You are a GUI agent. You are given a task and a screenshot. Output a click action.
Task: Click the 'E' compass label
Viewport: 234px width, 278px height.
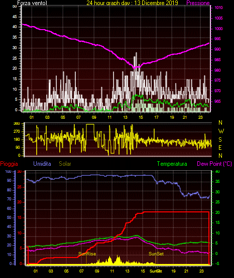[x=220, y=147]
